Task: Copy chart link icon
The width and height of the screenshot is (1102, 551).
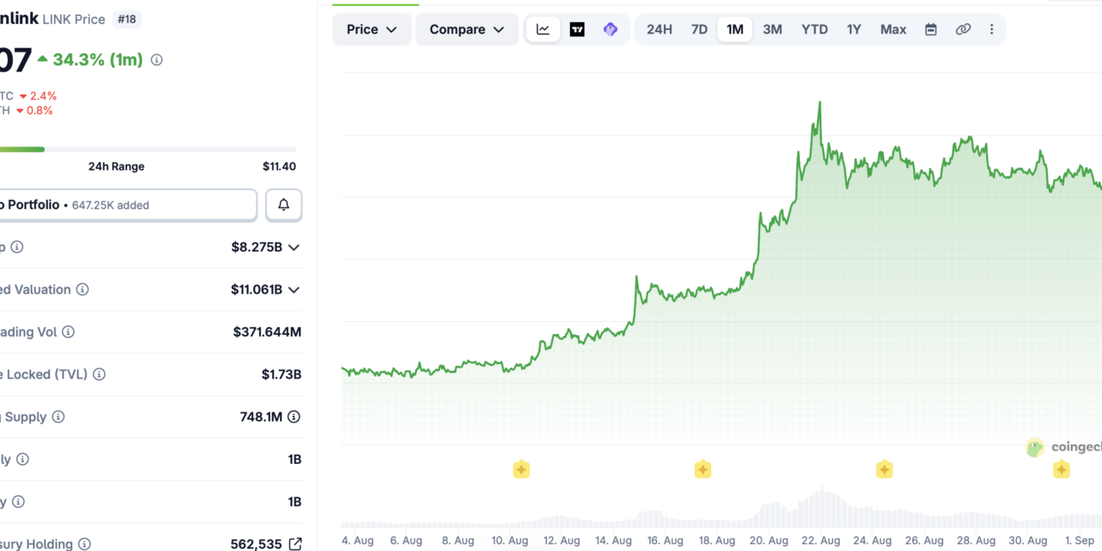Action: click(963, 29)
